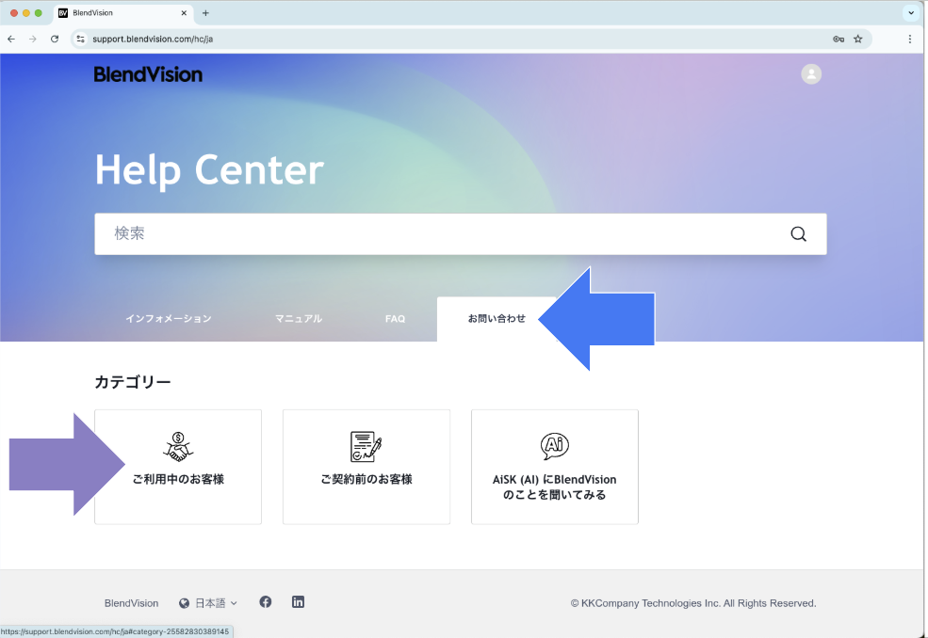Click the KKCompany Technologies copyright text
The width and height of the screenshot is (928, 638).
(x=693, y=603)
